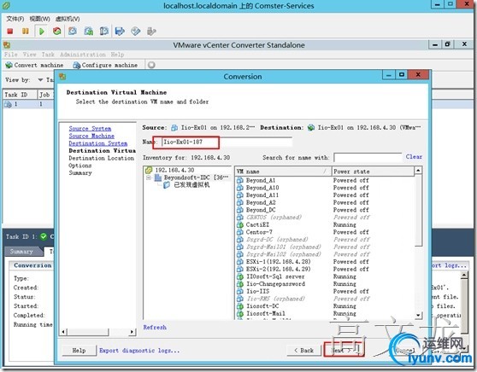Image resolution: width=477 pixels, height=372 pixels.
Task: Select Iio-Changepassword VM row
Action: (325, 284)
